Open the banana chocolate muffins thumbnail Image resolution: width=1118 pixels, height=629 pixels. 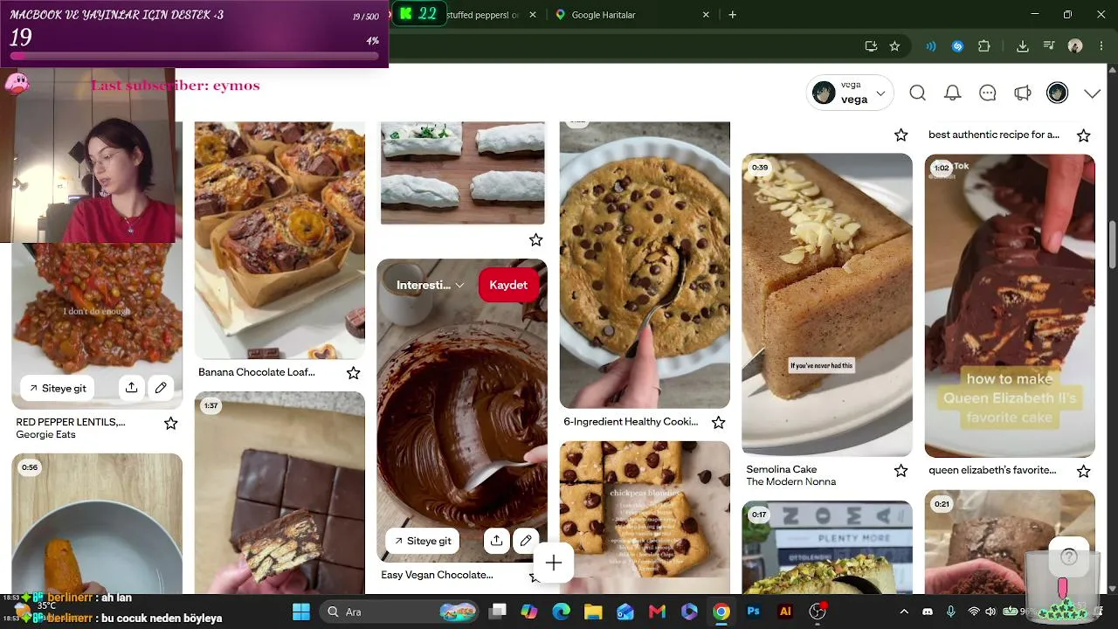click(279, 240)
